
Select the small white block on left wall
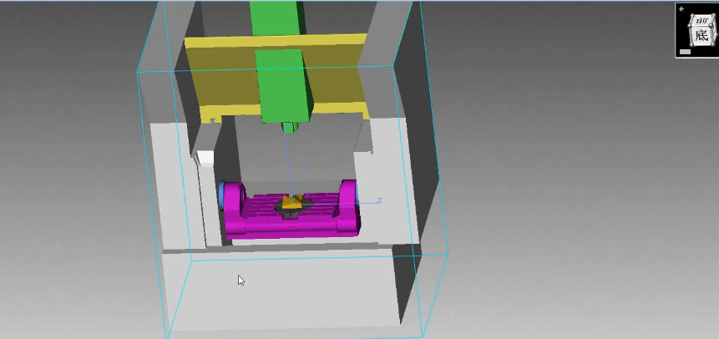205,157
